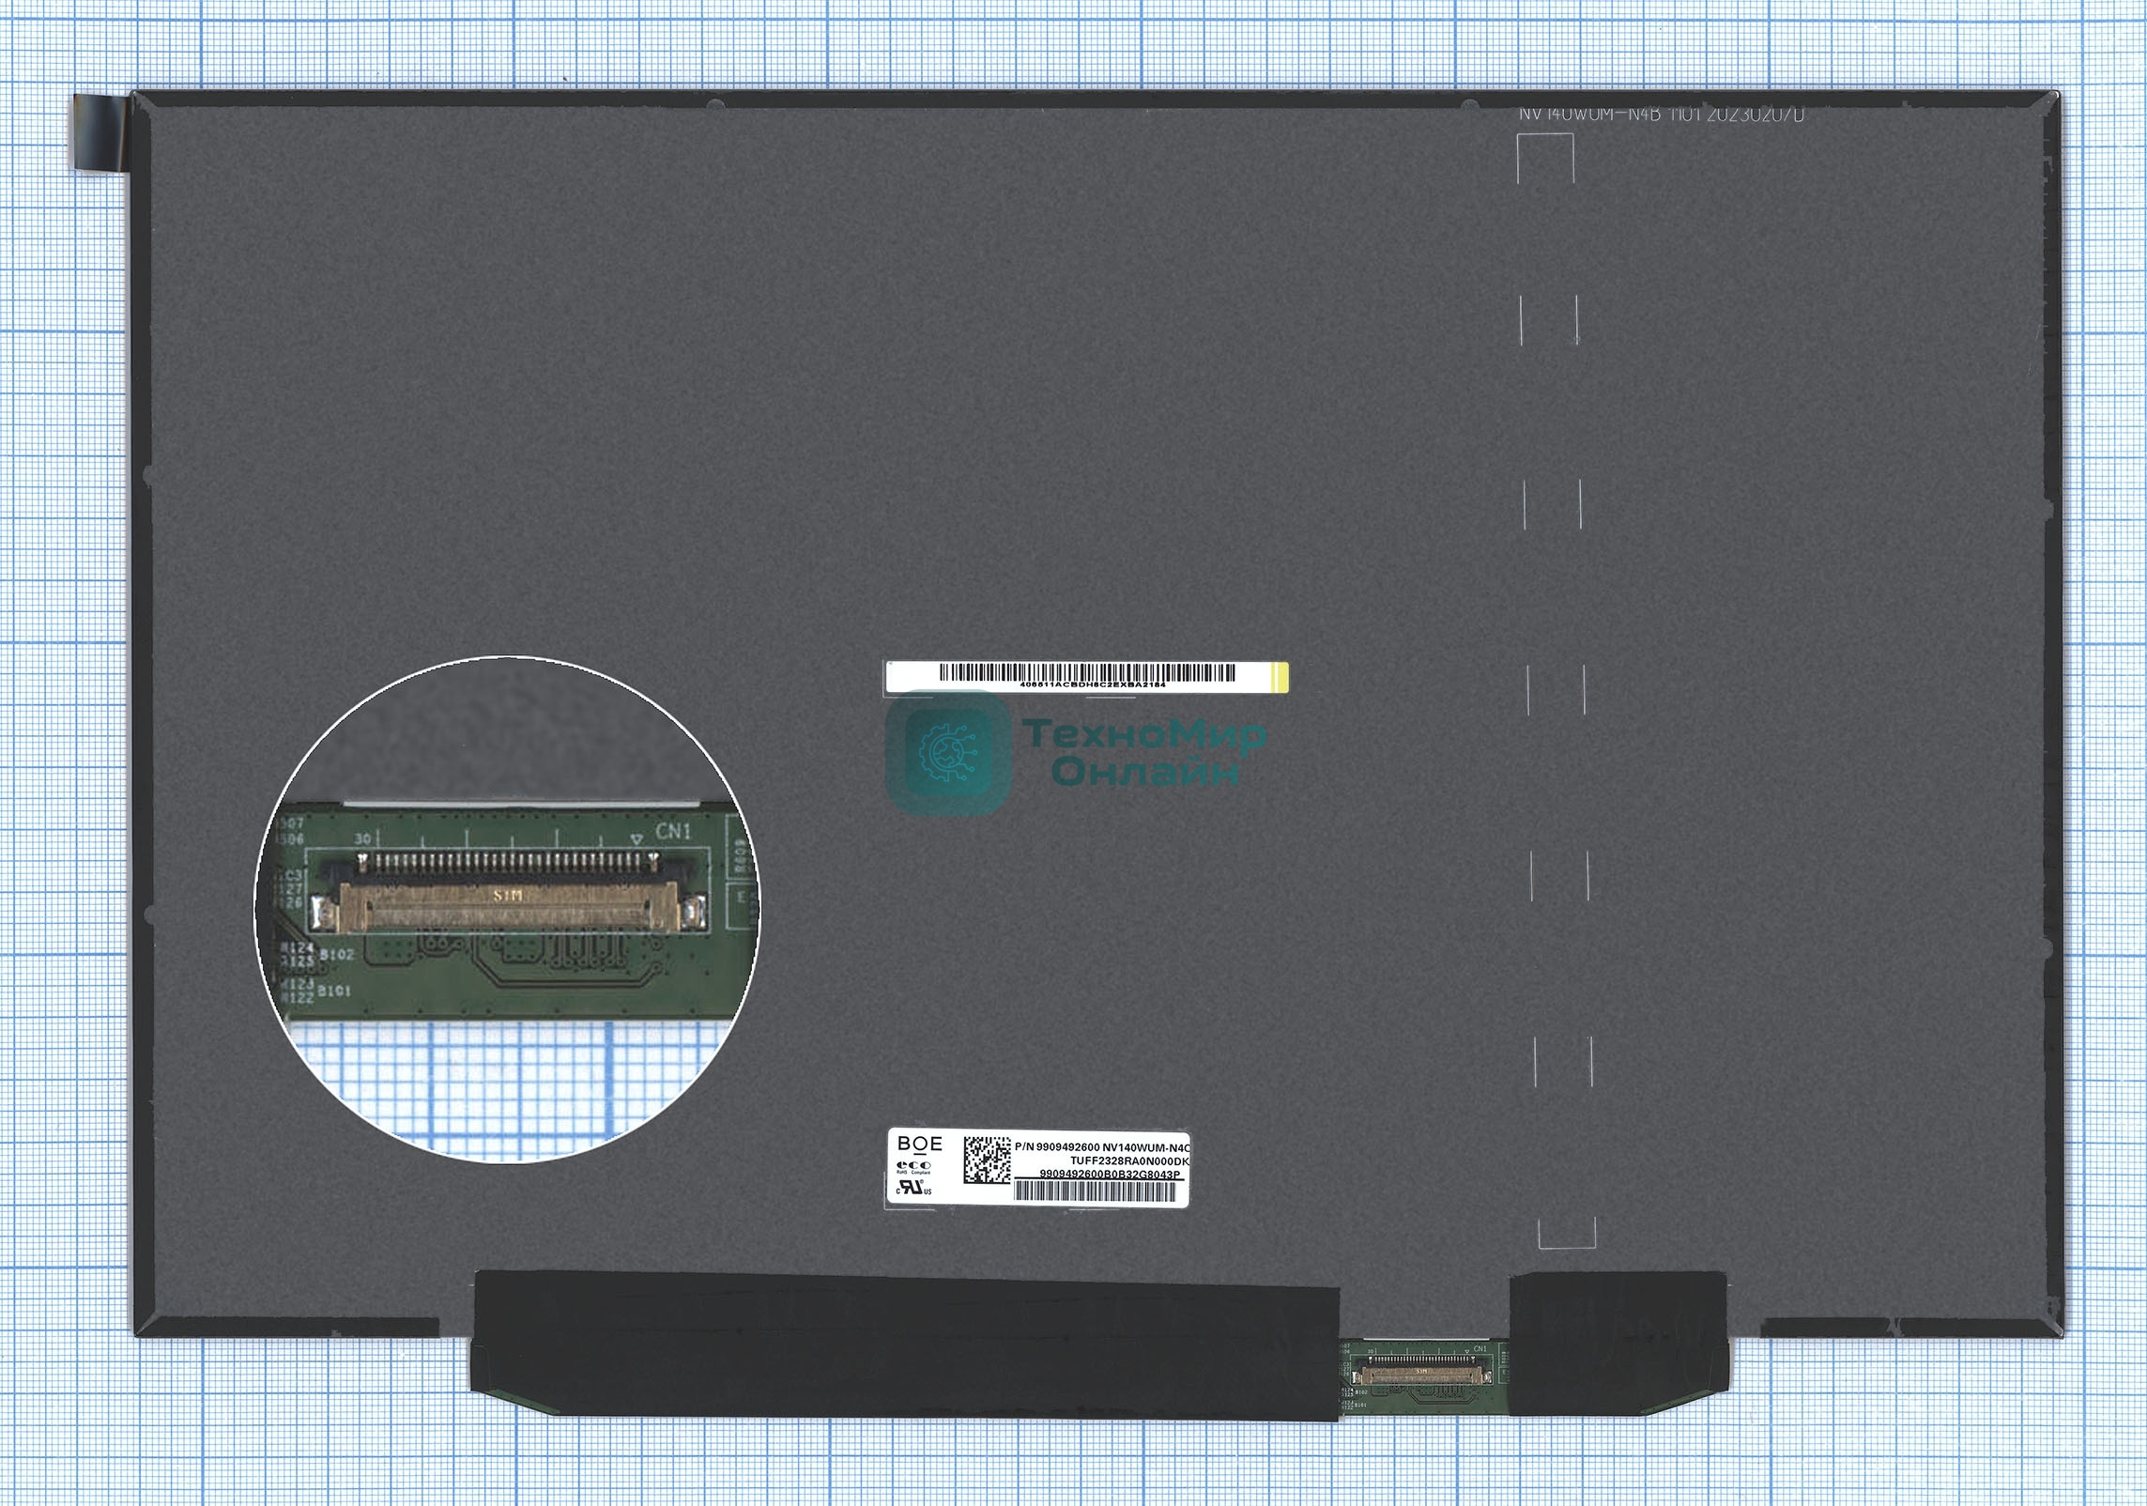Viewport: 2147px width, 1506px height.
Task: Click the black tab at top-left corner
Action: 100,131
